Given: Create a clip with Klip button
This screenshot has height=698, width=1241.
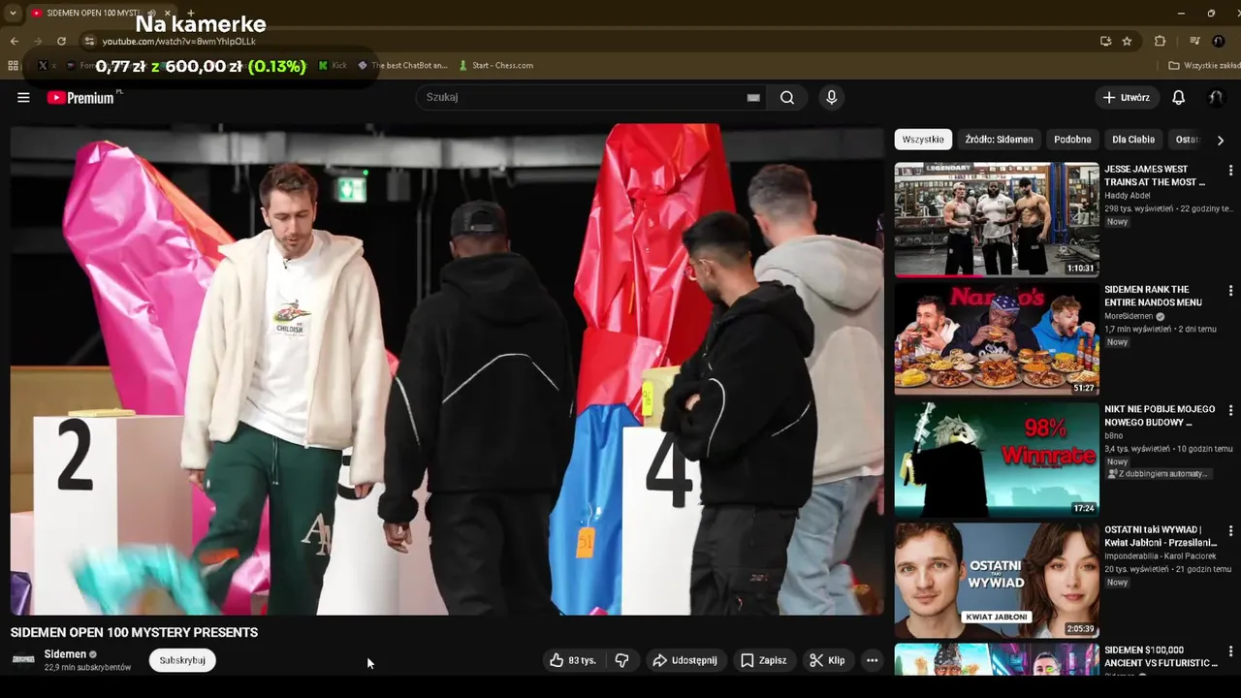Looking at the screenshot, I should (x=827, y=660).
